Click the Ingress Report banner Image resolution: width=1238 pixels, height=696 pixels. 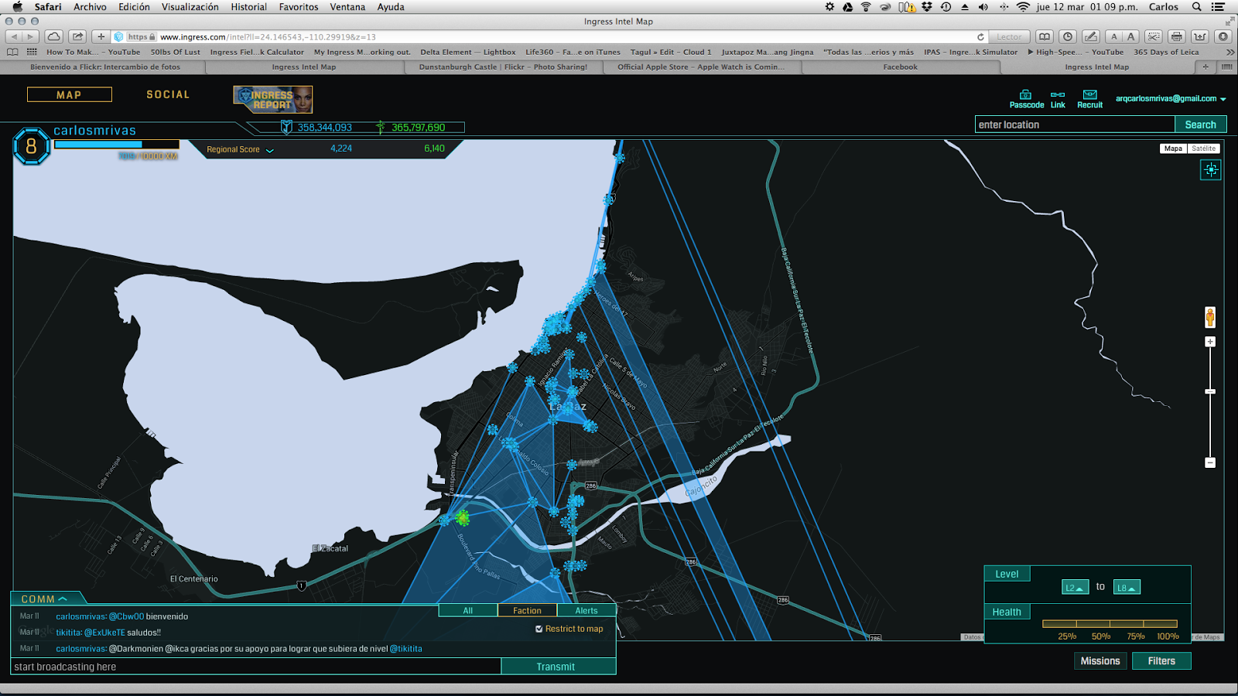[x=272, y=99]
